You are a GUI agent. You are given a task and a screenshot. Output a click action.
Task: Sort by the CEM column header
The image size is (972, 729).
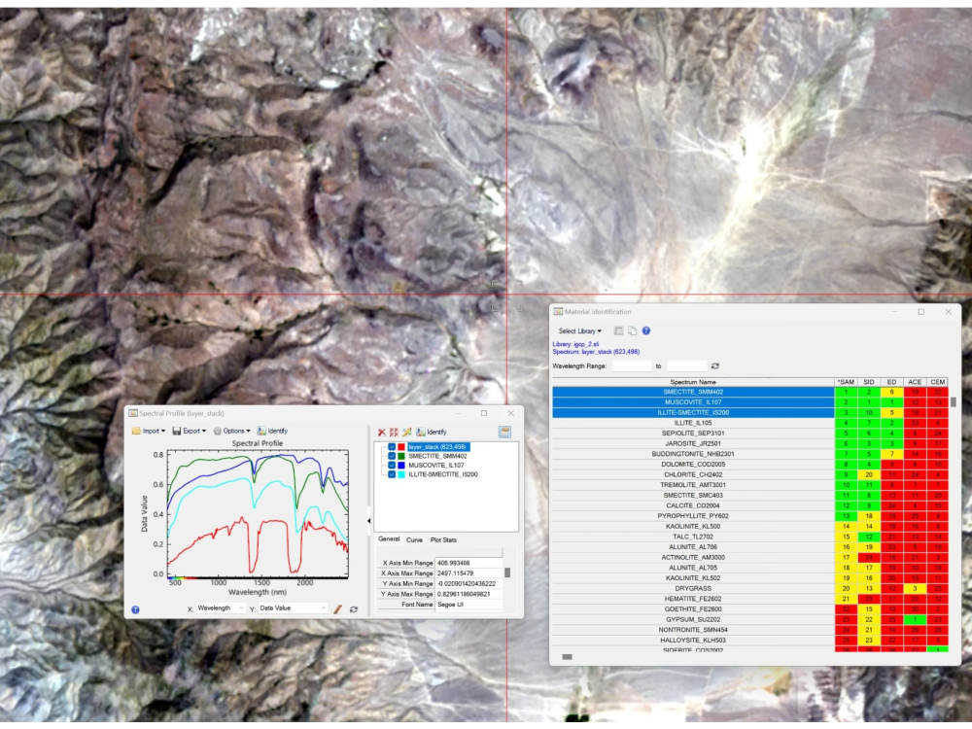click(x=937, y=382)
